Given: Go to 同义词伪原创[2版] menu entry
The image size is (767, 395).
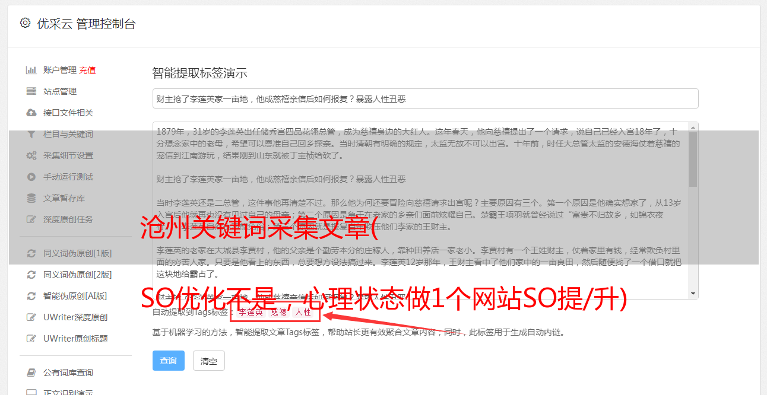Looking at the screenshot, I should click(77, 275).
